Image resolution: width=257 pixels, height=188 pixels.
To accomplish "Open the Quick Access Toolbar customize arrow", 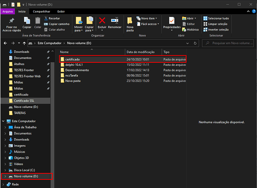I will tap(23, 5).
